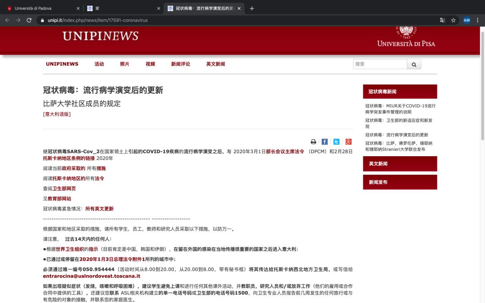Close the 家 tab
The height and width of the screenshot is (303, 485).
[159, 9]
